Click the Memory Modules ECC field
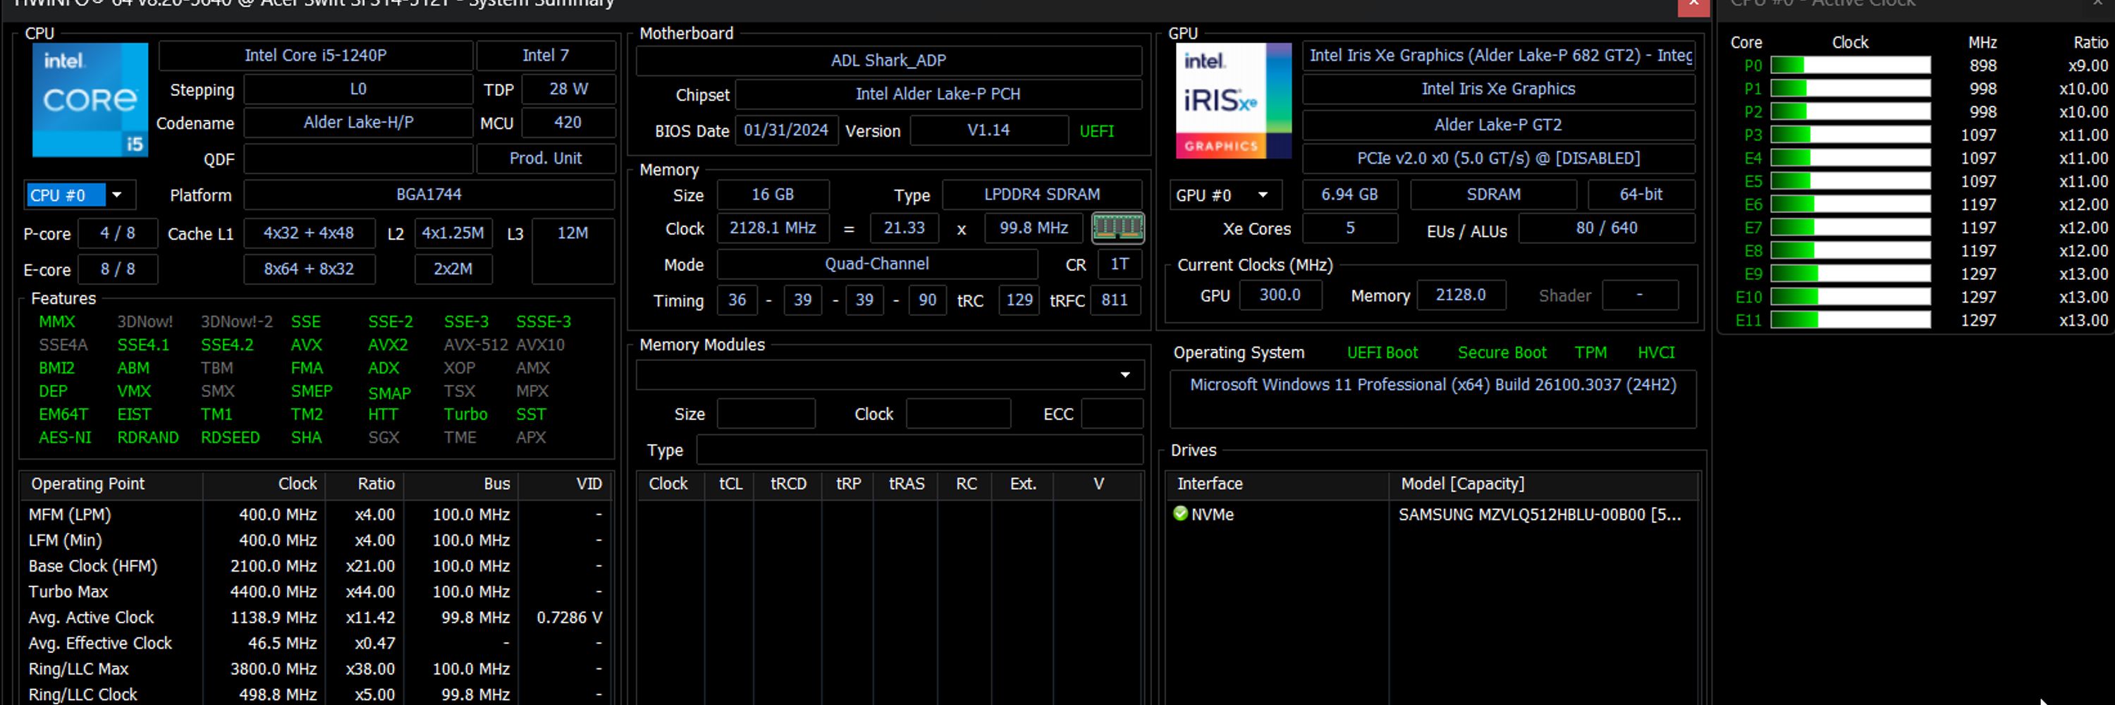Image resolution: width=2115 pixels, height=705 pixels. 1112,414
